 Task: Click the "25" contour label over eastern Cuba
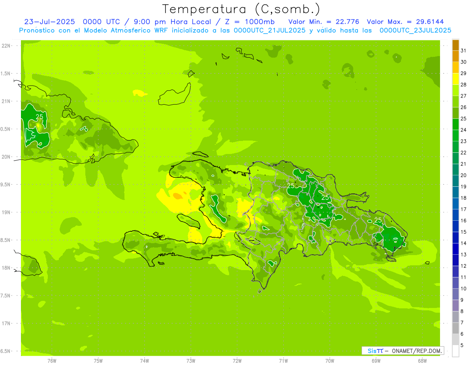click(39, 117)
